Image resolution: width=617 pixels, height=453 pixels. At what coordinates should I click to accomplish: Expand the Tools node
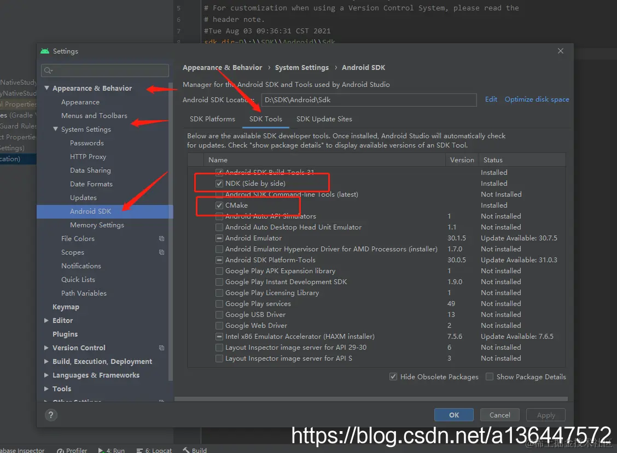click(x=46, y=389)
